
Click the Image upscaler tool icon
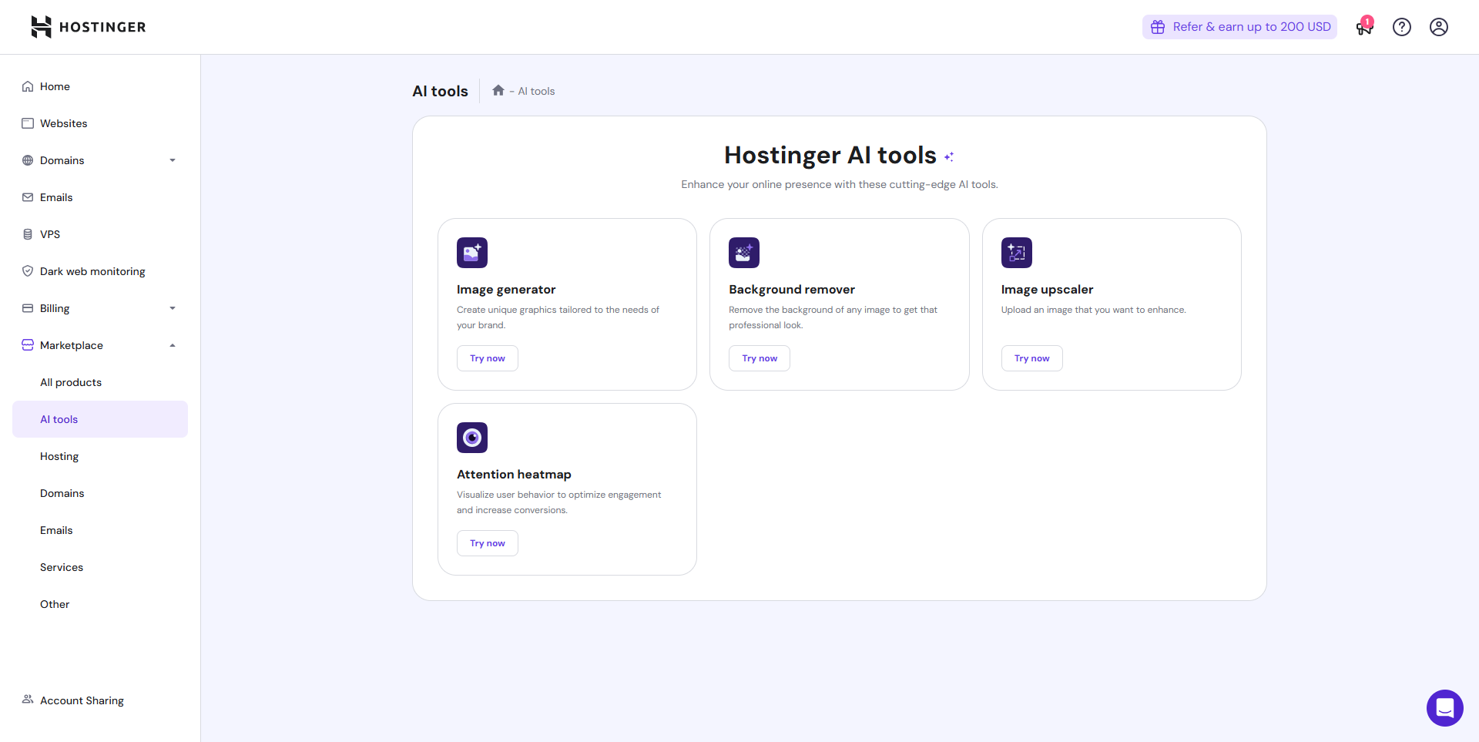[x=1017, y=253]
